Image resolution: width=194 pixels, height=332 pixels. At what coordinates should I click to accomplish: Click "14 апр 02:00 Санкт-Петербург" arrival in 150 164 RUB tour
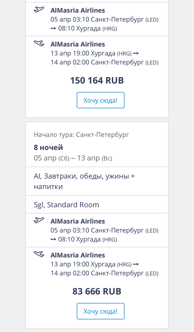tap(104, 63)
